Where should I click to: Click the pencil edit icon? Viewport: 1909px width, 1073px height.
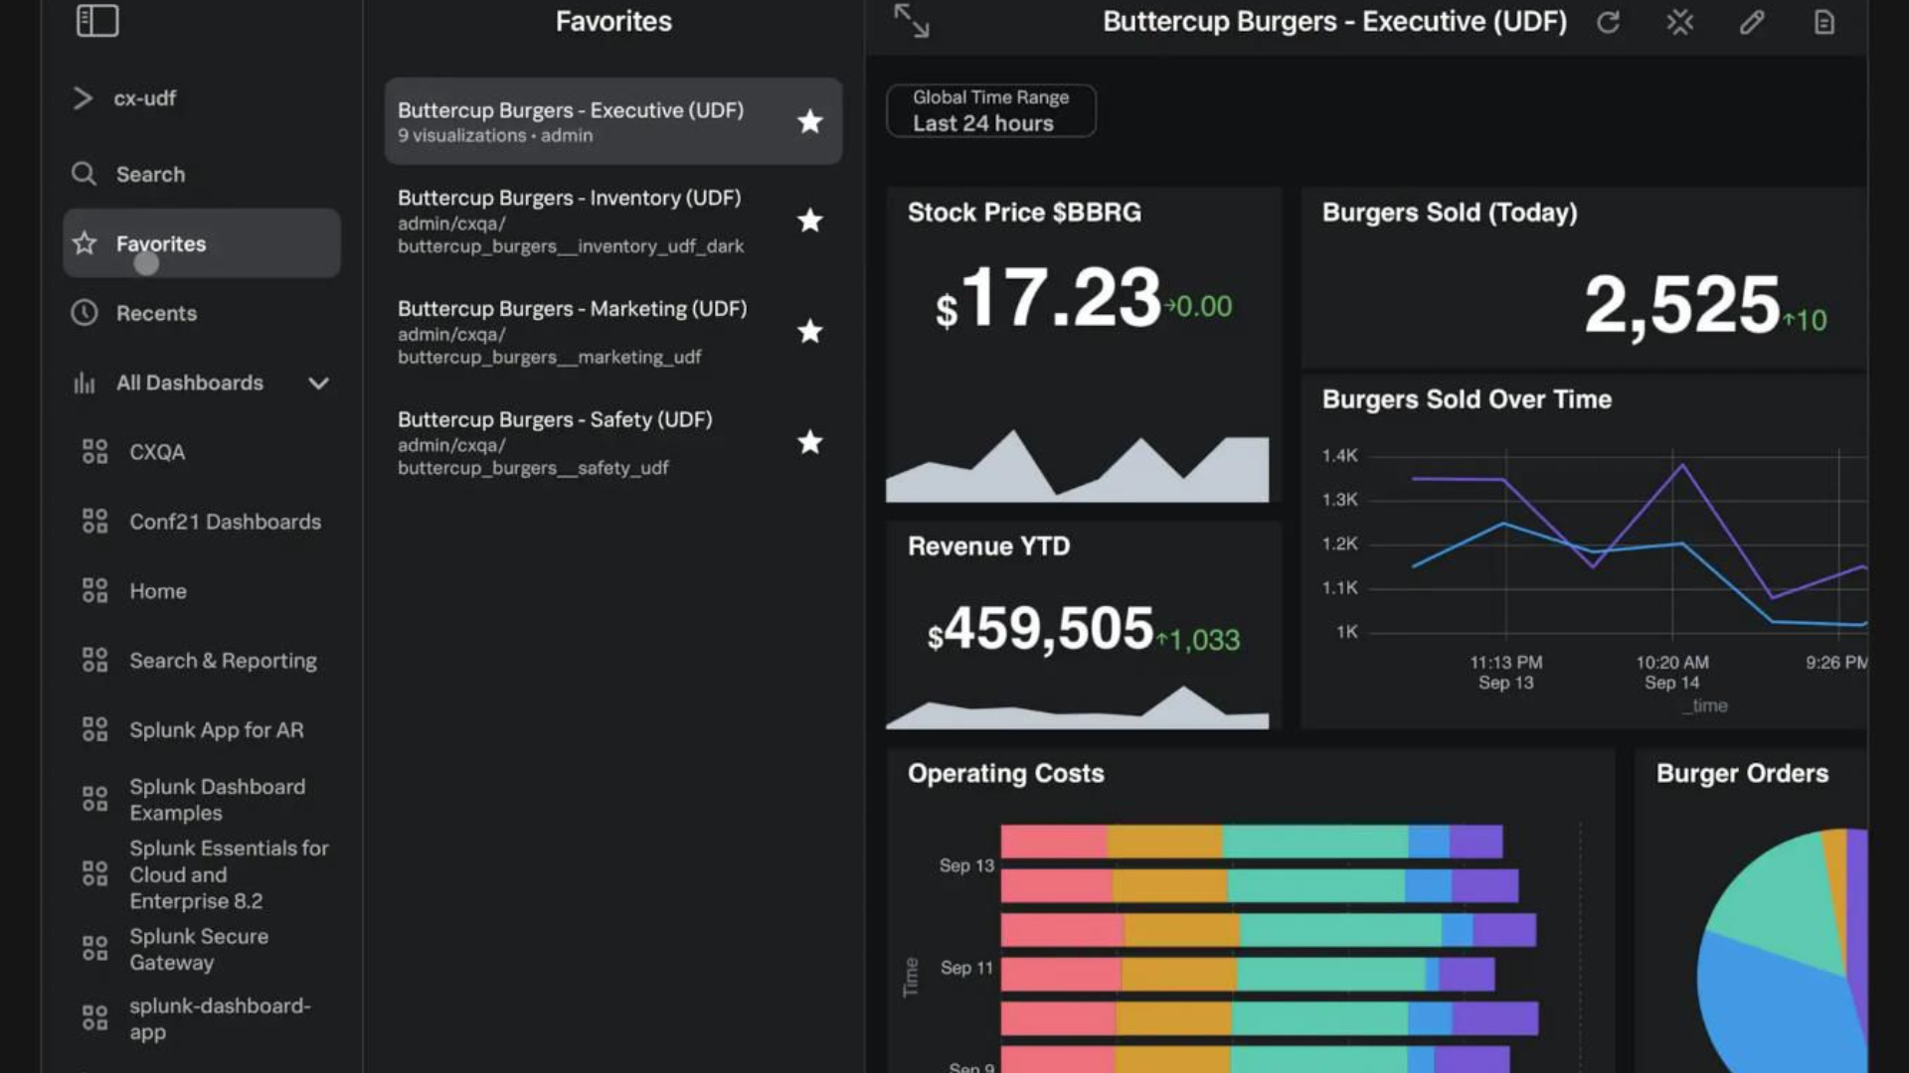coord(1752,22)
